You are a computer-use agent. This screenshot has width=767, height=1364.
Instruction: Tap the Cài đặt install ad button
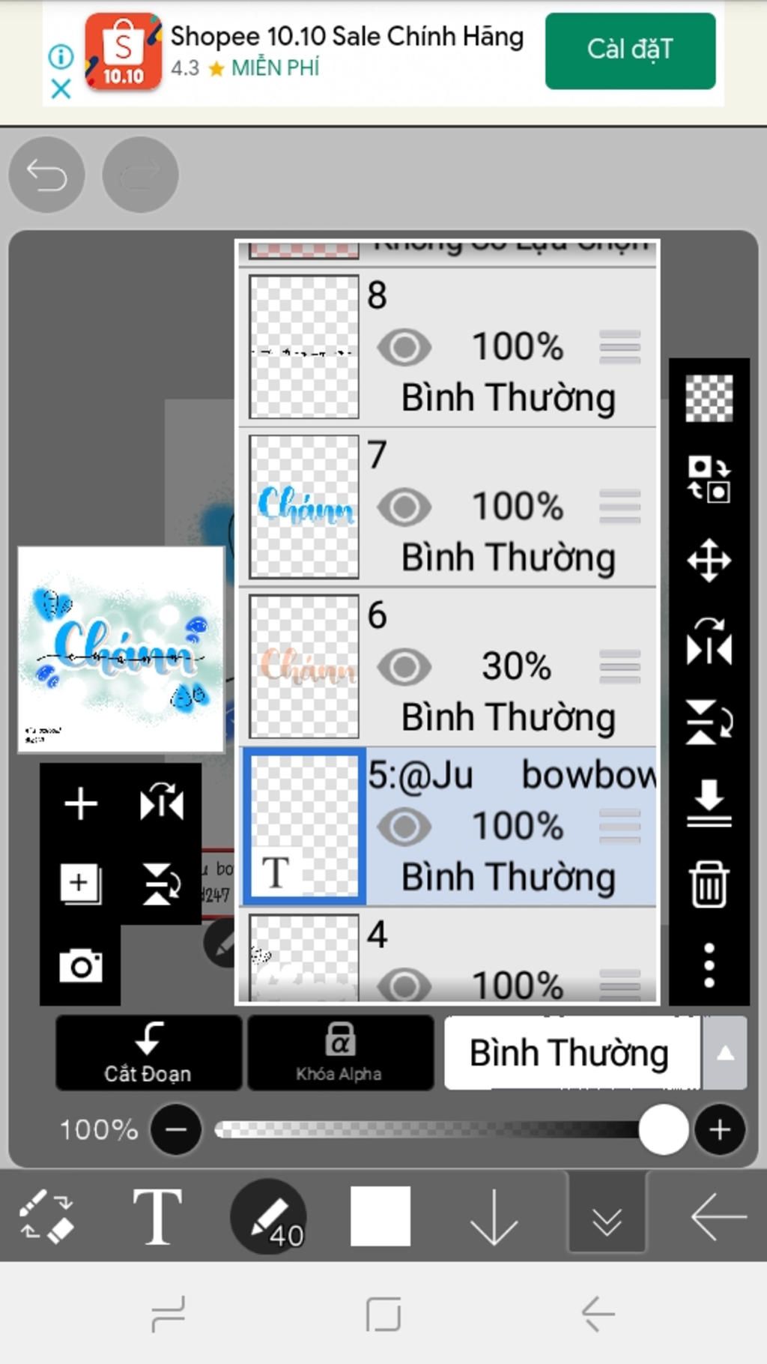point(630,50)
